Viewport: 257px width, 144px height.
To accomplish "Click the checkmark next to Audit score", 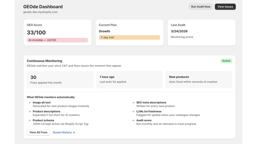I will 133,120.
